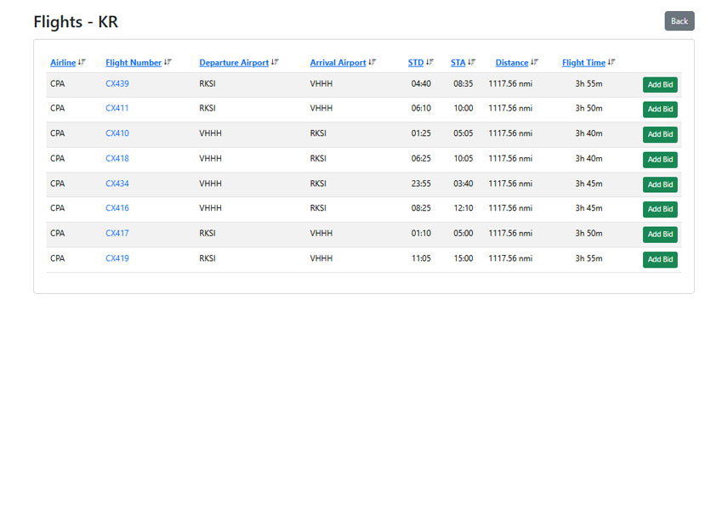
Task: Click sort icon next to Arrival Airport
Action: (373, 62)
